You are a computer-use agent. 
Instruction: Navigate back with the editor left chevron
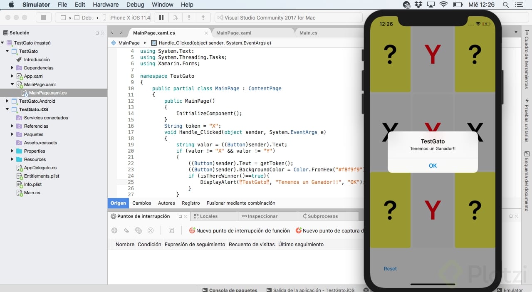click(x=112, y=32)
